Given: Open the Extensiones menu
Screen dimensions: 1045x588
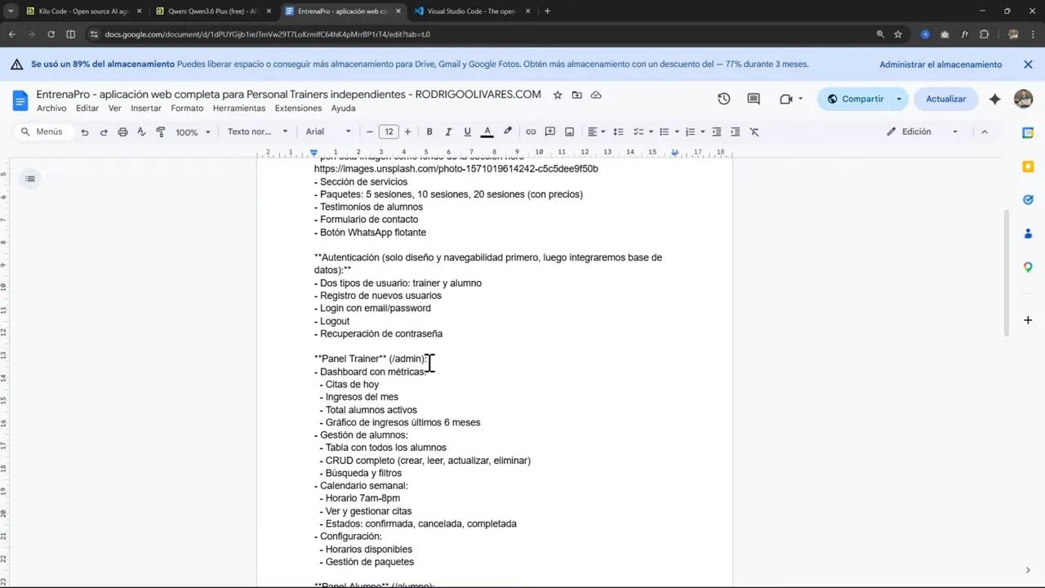Looking at the screenshot, I should click(298, 108).
